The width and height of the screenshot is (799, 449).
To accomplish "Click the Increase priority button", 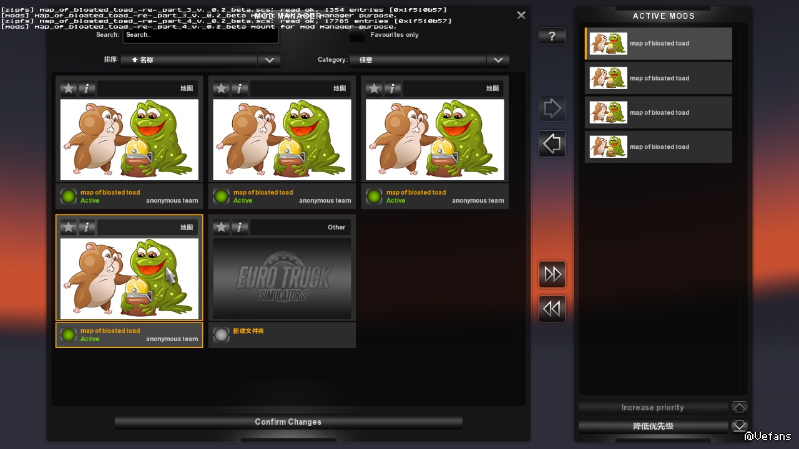I will click(653, 408).
